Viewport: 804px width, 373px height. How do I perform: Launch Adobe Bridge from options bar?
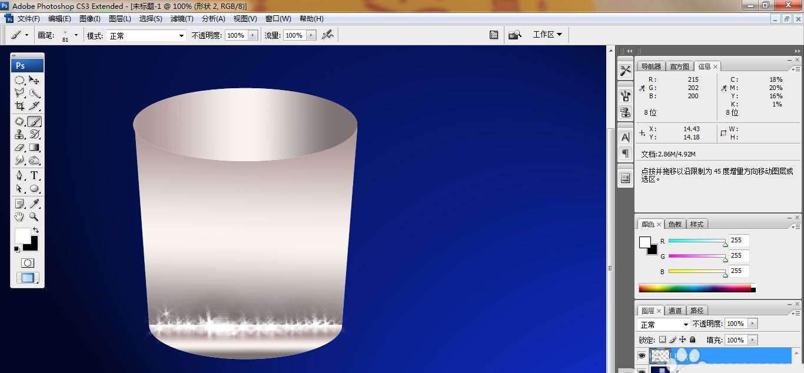pyautogui.click(x=515, y=35)
